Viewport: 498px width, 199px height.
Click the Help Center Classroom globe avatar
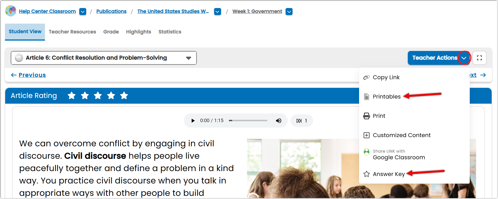tap(11, 11)
